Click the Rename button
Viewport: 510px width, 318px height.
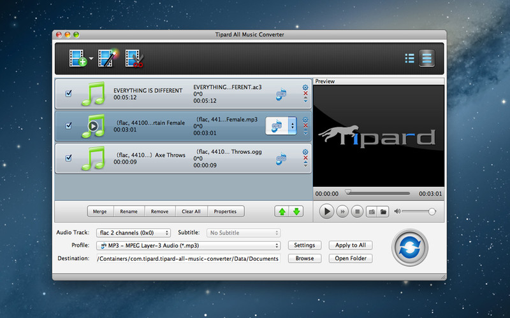coord(129,211)
